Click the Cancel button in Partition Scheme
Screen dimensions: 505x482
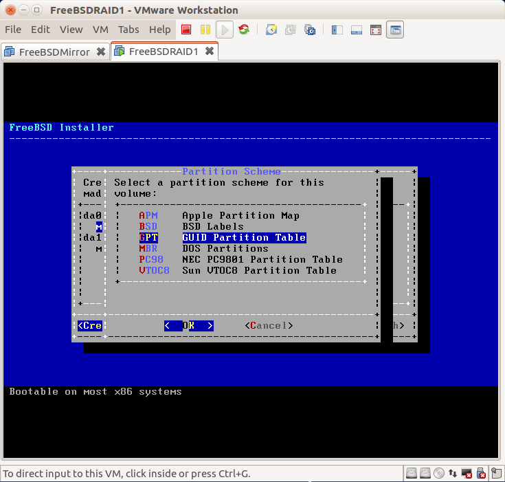[269, 326]
